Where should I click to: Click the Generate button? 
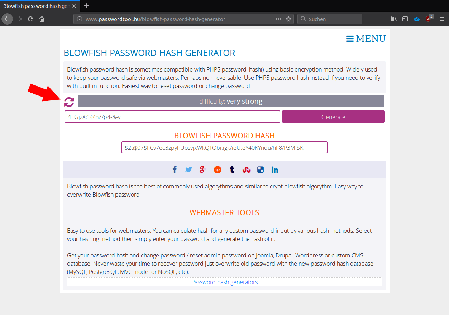click(x=333, y=117)
